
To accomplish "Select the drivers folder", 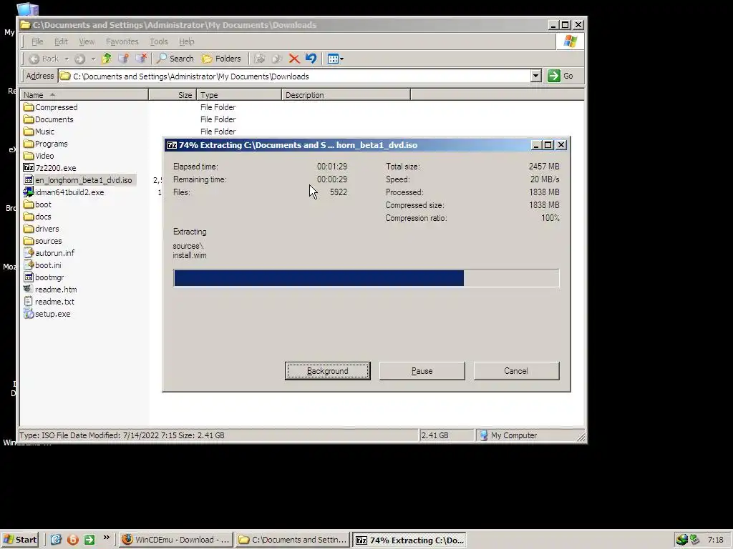I will [x=42, y=229].
